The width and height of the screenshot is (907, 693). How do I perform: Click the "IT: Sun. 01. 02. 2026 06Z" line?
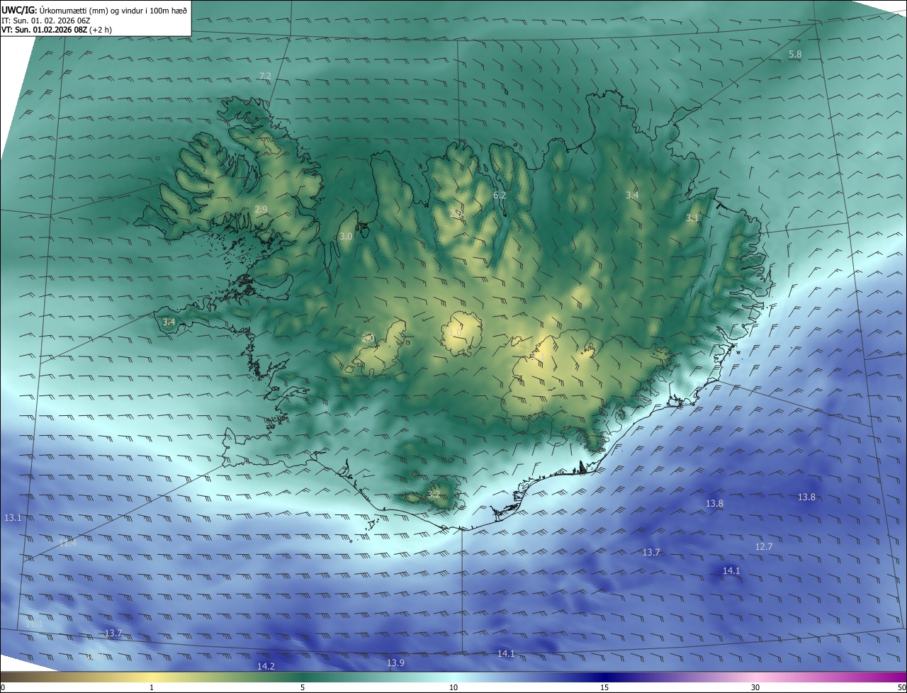point(45,20)
